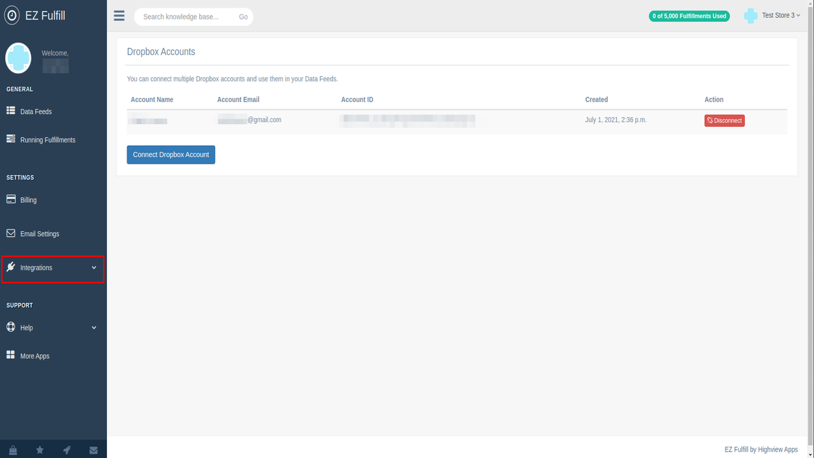The width and height of the screenshot is (814, 458).
Task: Click the star icon in the sidebar footer
Action: pos(39,449)
